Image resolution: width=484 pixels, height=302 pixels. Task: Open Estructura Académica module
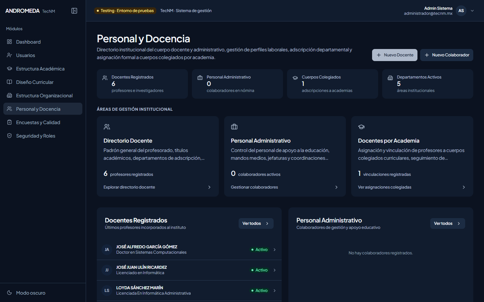point(43,68)
